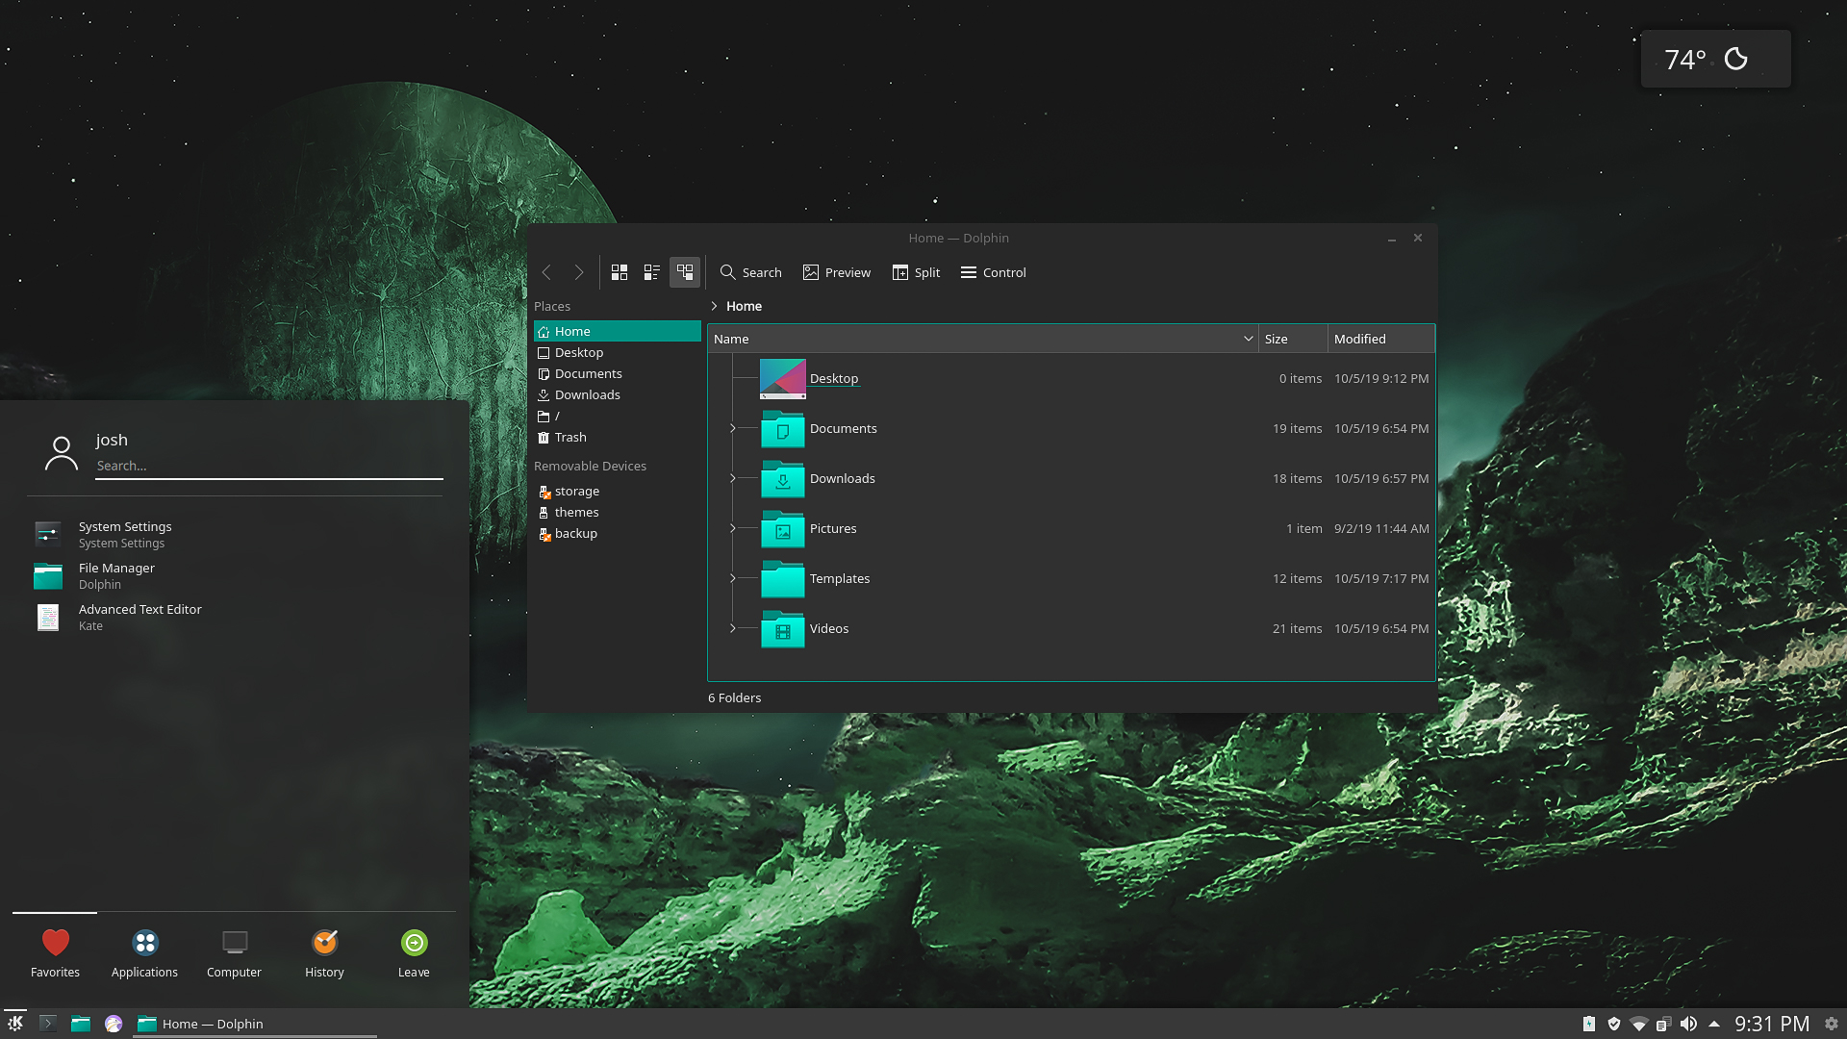Go forward using Dolphin's forward arrow
Screen dimensions: 1847x1039
579,273
